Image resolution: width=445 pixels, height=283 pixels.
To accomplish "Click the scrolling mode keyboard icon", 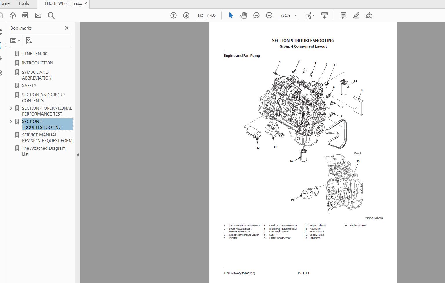I will (x=325, y=15).
